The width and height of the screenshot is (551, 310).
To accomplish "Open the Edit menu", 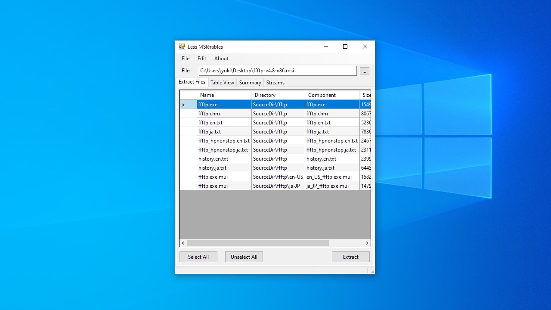I will tap(202, 59).
